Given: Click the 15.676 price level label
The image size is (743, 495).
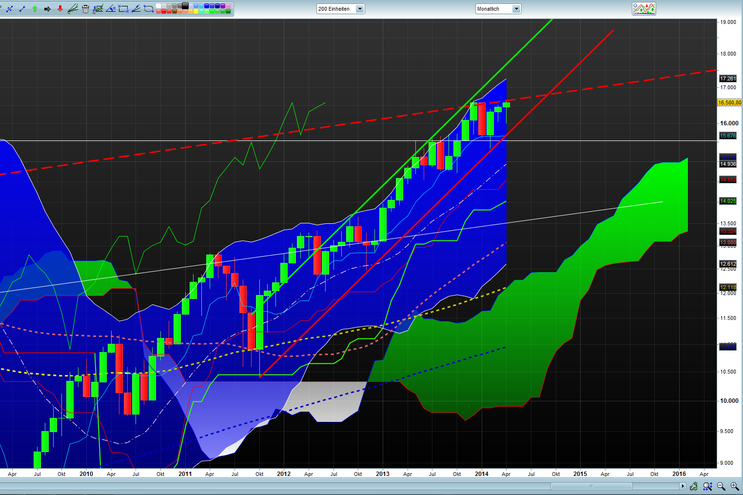Looking at the screenshot, I should pyautogui.click(x=727, y=136).
